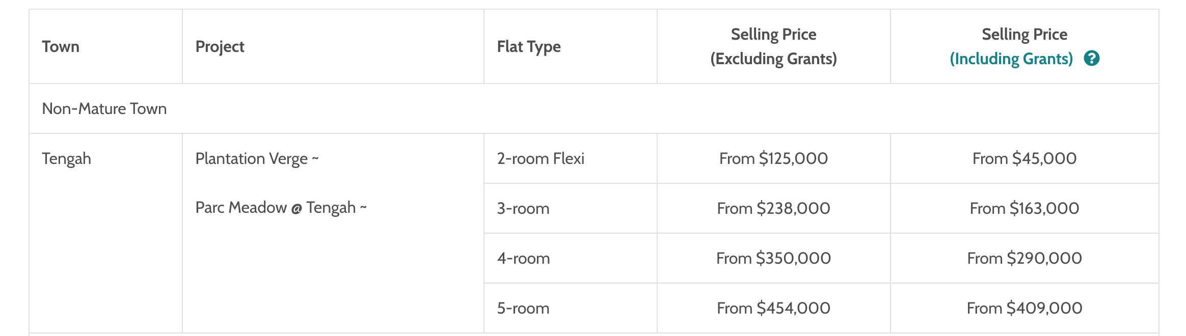Screen dimensions: 1186x336
Task: Select the 3-room flat type
Action: tap(523, 209)
